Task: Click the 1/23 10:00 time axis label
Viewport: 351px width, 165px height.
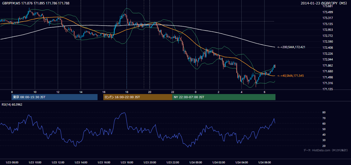Action: pos(35,163)
